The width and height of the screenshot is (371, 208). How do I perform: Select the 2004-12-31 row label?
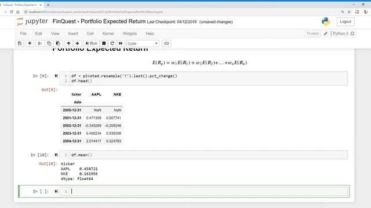(72, 141)
